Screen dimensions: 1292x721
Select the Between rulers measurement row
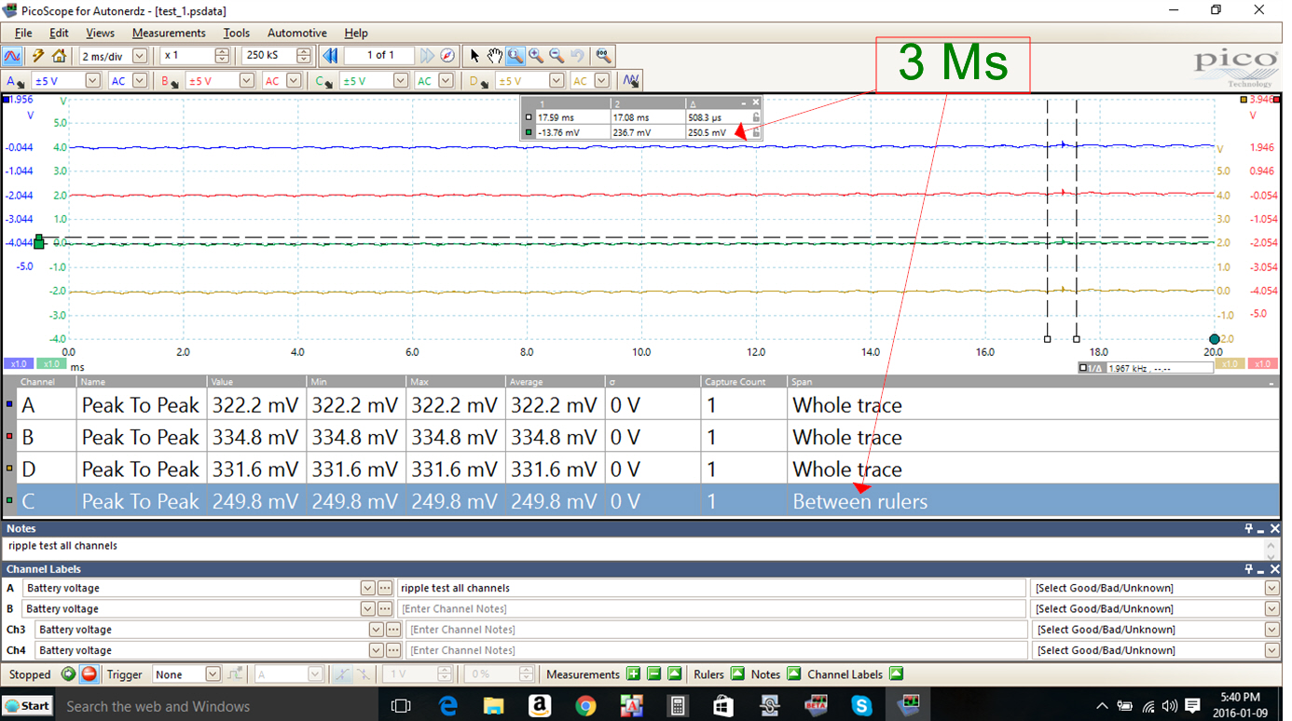640,501
